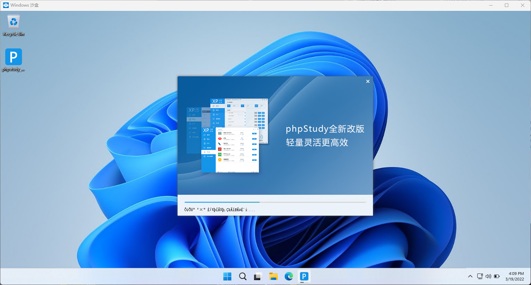The image size is (531, 285).
Task: Open taskbar Search
Action: (x=242, y=276)
